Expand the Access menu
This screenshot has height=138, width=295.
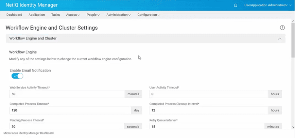(73, 15)
